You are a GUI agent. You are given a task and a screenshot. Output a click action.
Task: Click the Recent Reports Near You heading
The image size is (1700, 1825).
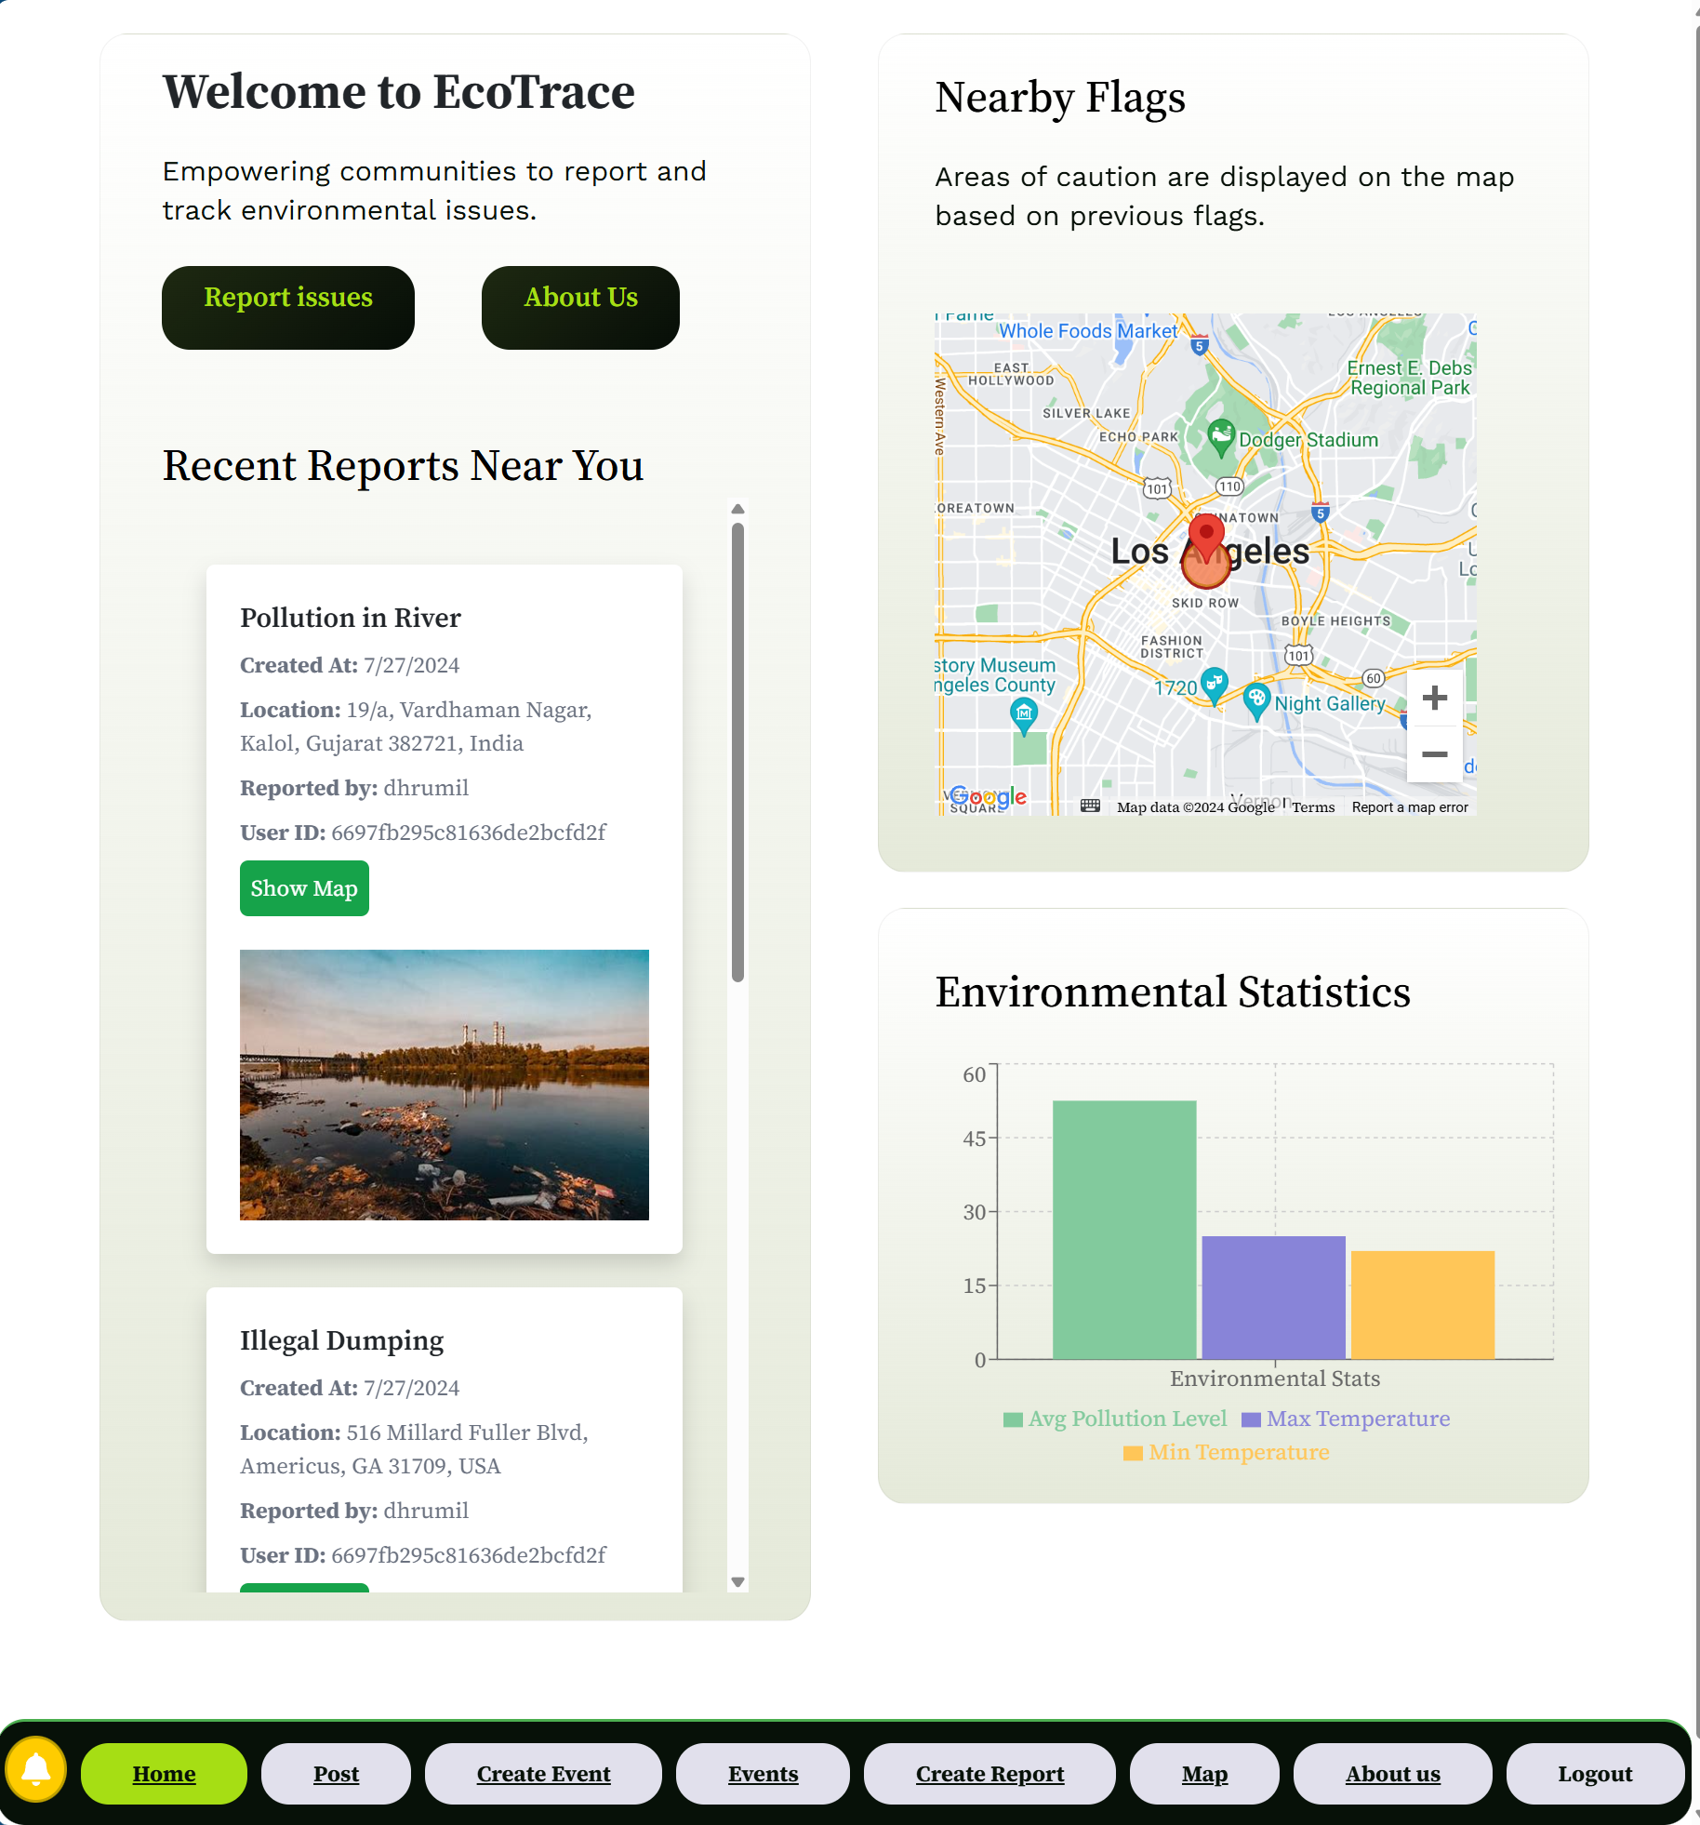point(403,466)
